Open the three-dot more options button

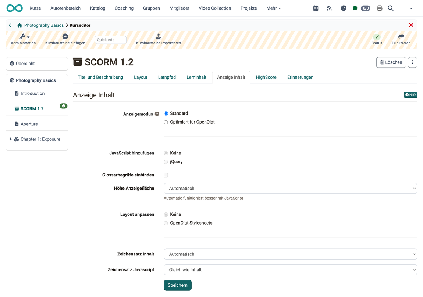click(x=412, y=62)
